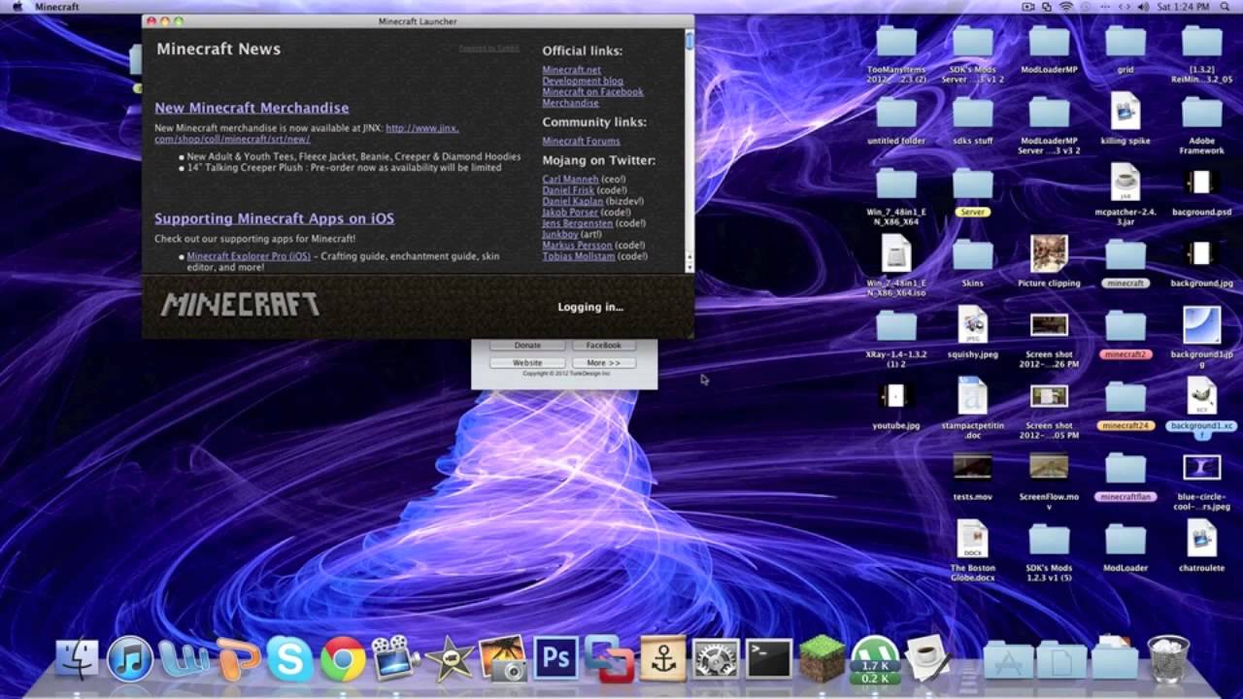Open the Minecraft.net official link

pos(571,70)
